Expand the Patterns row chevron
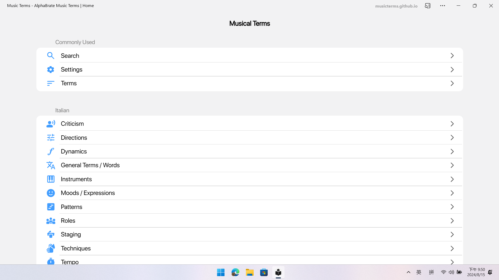Image resolution: width=499 pixels, height=280 pixels. click(452, 207)
